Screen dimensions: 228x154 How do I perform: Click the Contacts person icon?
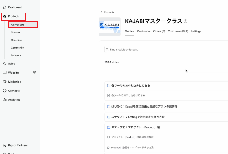coord(5,91)
